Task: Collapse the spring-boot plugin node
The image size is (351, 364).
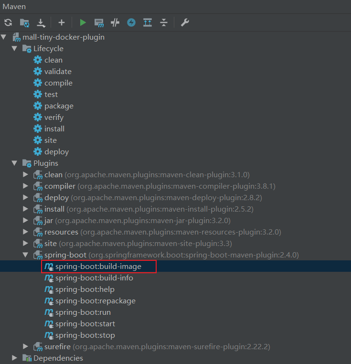Action: pos(25,255)
